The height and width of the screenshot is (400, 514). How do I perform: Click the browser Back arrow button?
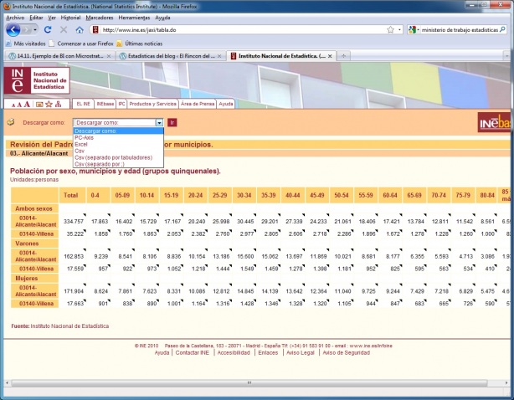tap(14, 29)
